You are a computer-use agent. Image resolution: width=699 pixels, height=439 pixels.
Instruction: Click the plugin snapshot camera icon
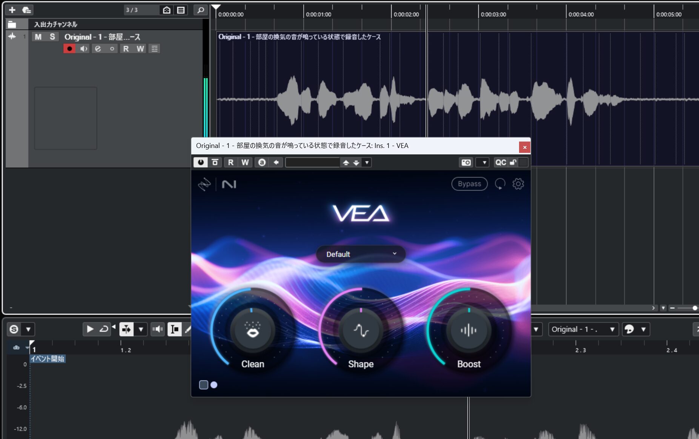click(x=466, y=162)
